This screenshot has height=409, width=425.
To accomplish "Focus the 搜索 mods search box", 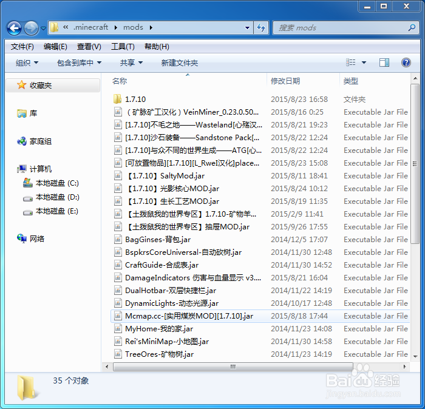I will pyautogui.click(x=346, y=28).
